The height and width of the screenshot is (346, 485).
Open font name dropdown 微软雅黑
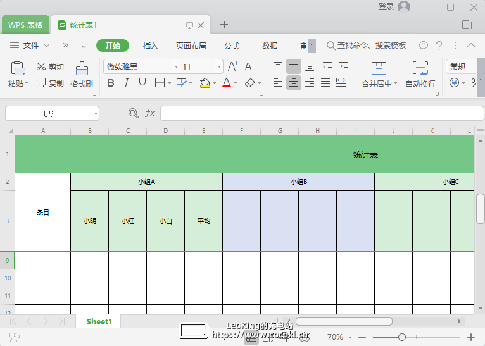pyautogui.click(x=176, y=66)
